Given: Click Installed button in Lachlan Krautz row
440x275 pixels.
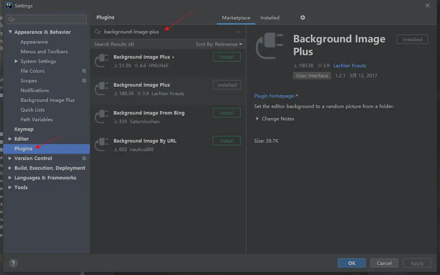Looking at the screenshot, I should coord(227,85).
